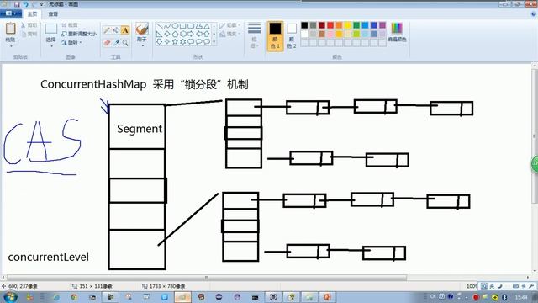
Task: Activate the Color 1 selector
Action: [275, 35]
